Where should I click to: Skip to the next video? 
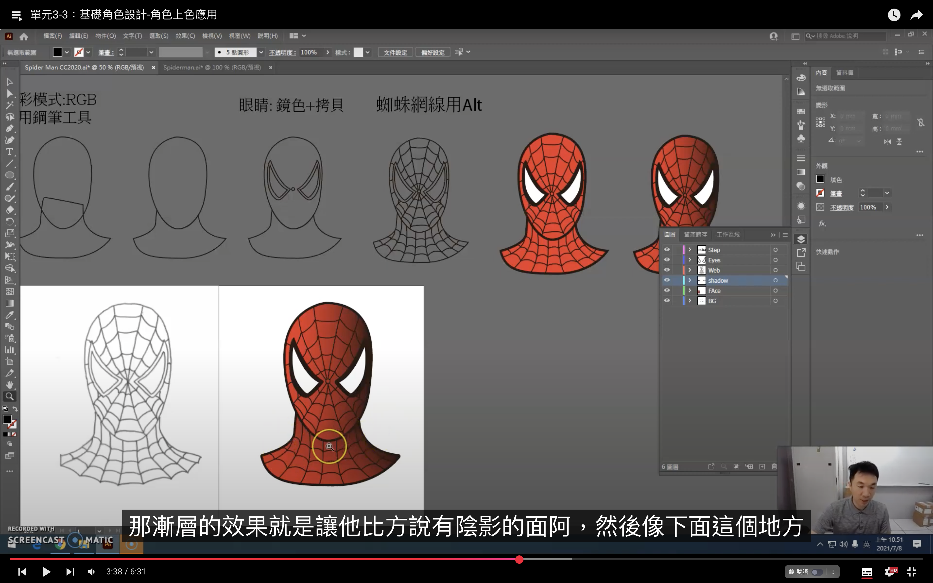click(x=70, y=572)
